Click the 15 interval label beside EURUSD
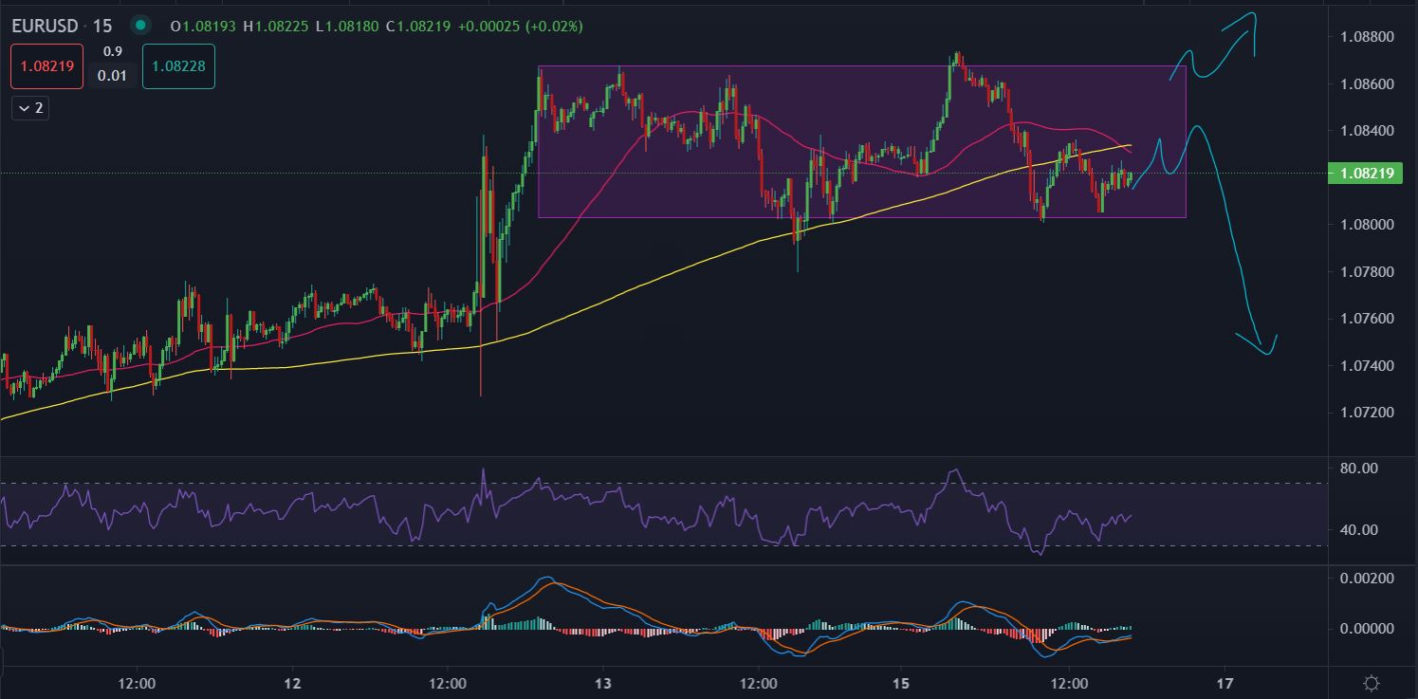 click(102, 26)
